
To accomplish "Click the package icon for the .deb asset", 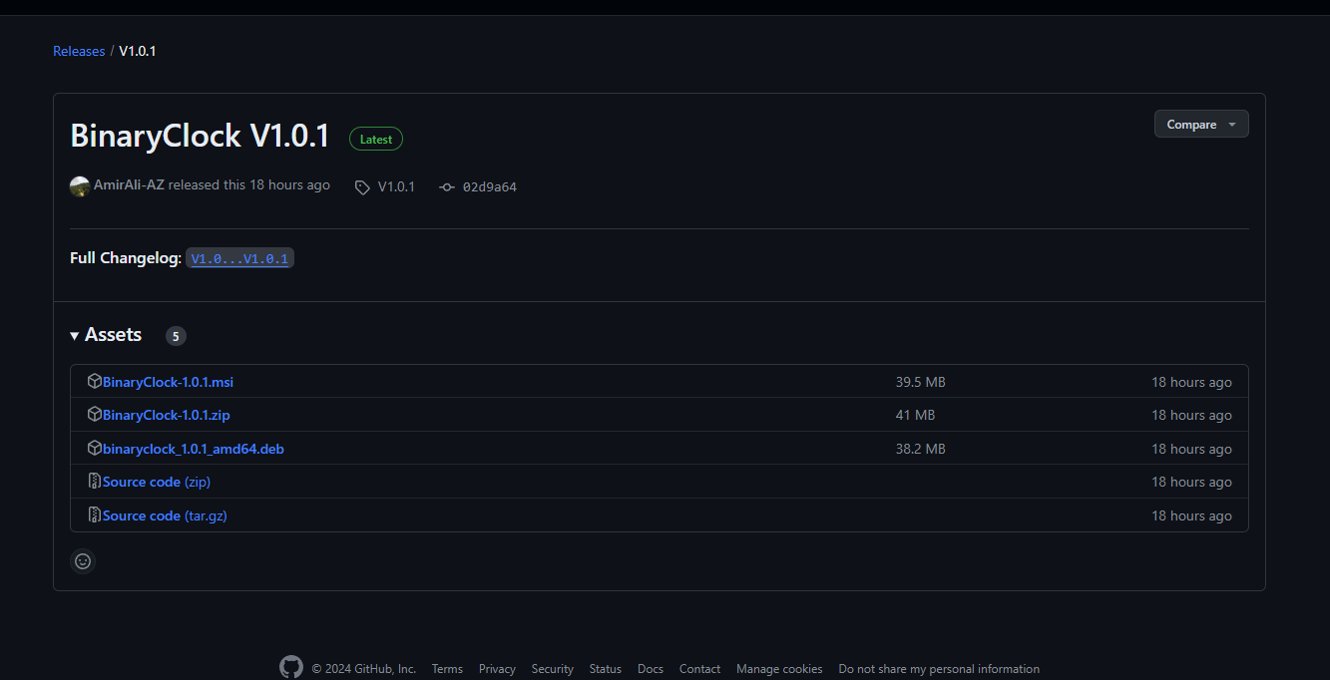I will (95, 449).
